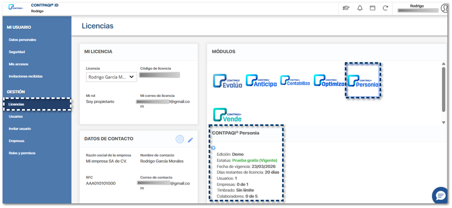Click the Correo de contacto label
This screenshot has height=208, width=452.
(x=156, y=177)
